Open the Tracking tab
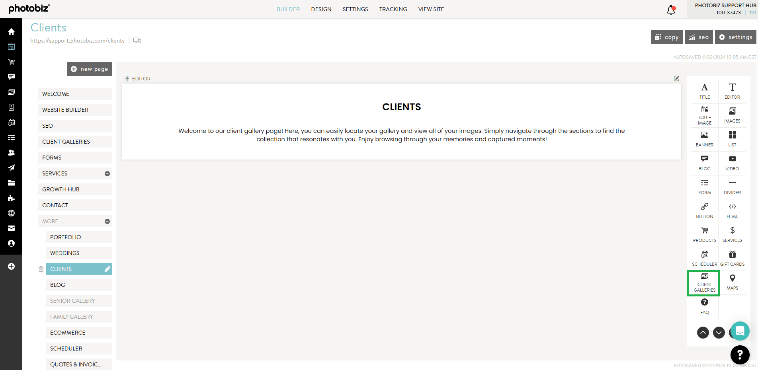The image size is (758, 370). [x=393, y=9]
